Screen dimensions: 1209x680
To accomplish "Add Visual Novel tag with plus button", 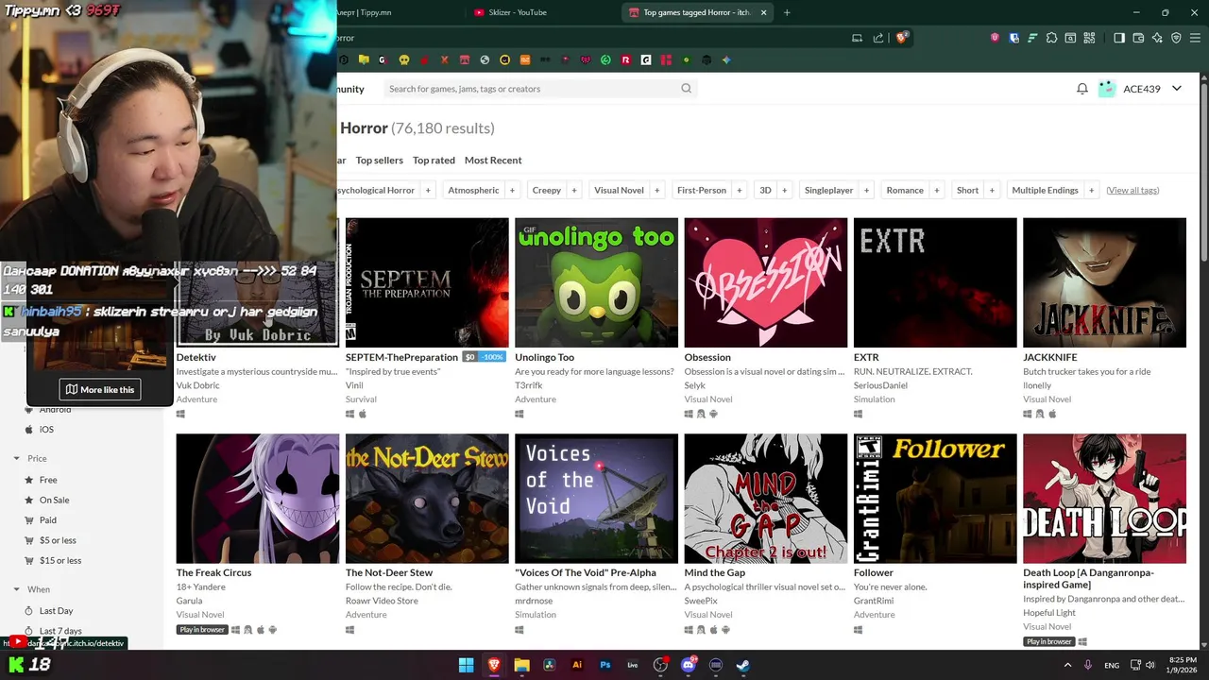I will coord(656,190).
